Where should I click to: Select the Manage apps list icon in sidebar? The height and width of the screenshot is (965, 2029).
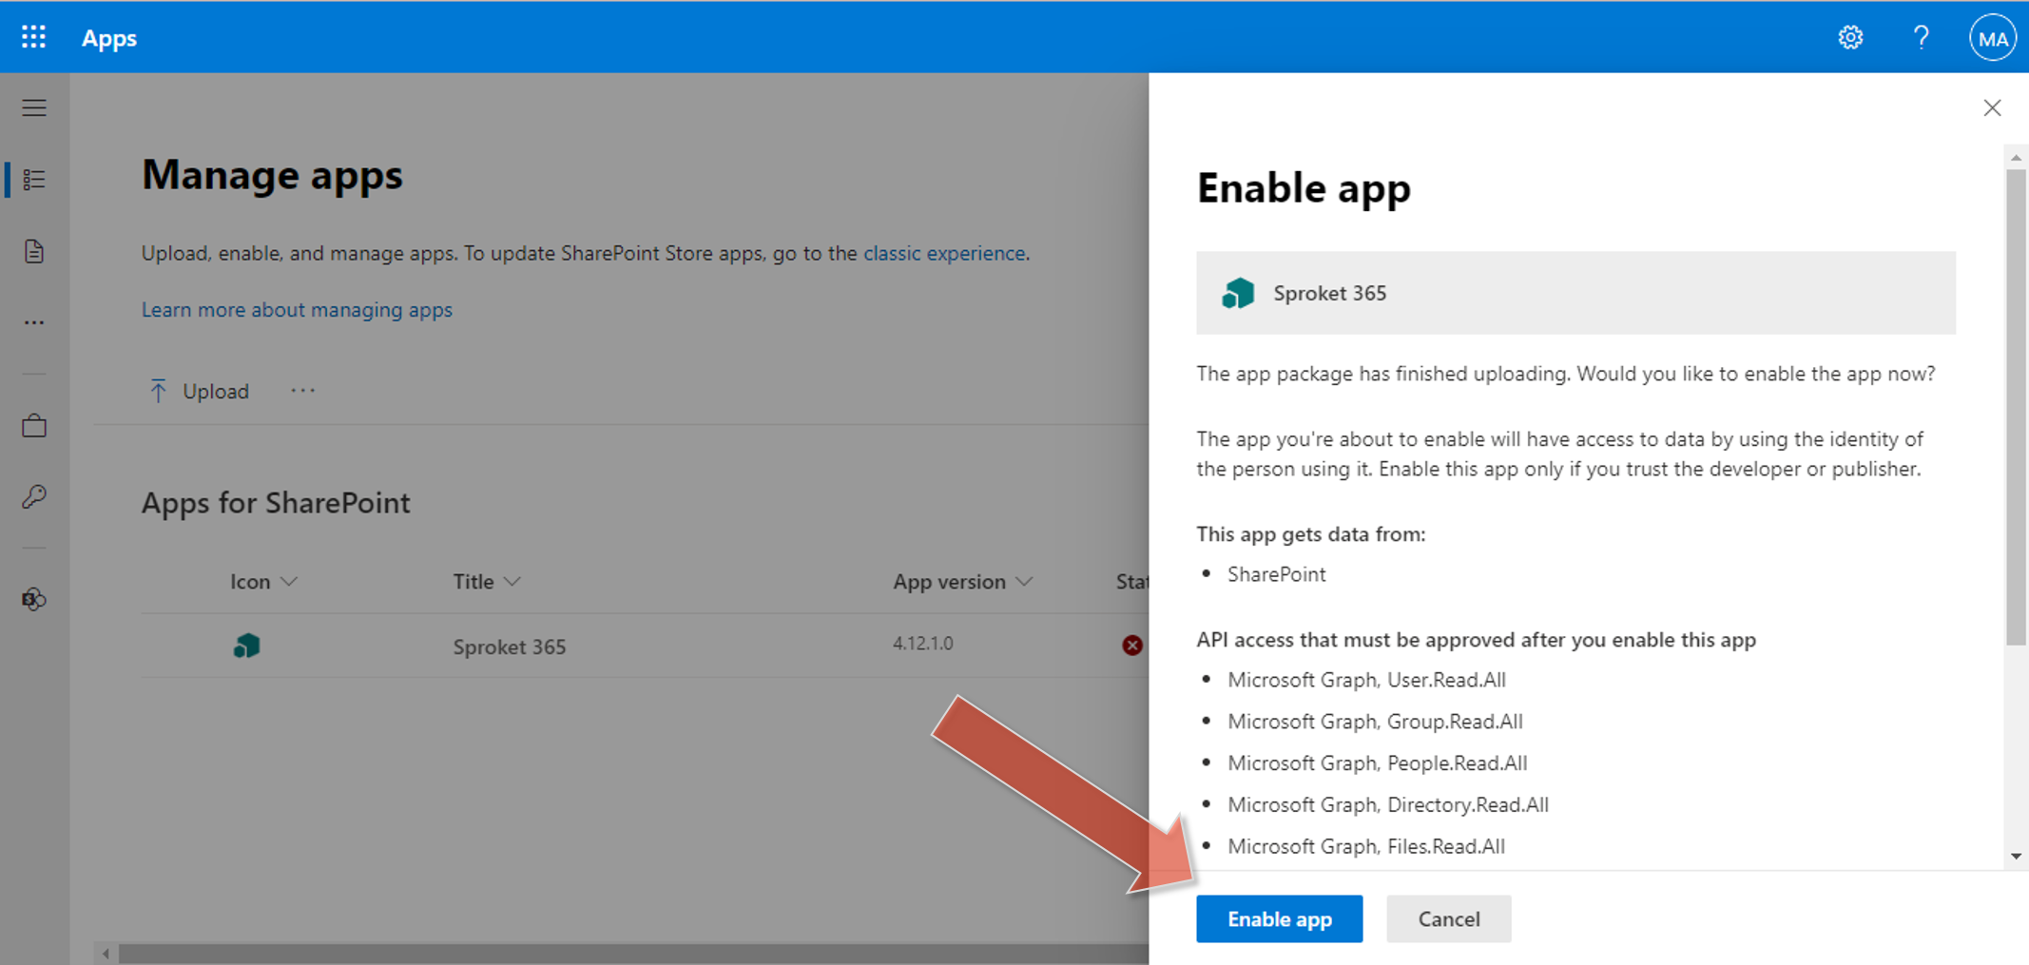(x=33, y=179)
